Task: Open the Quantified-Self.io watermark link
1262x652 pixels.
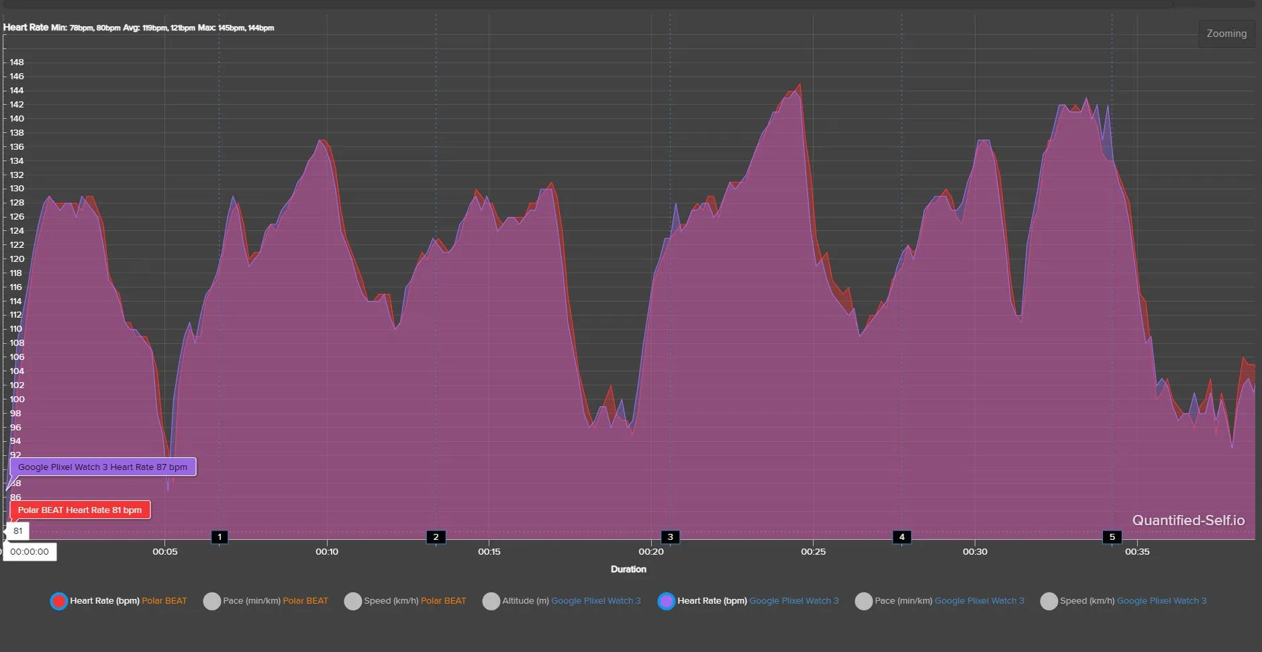Action: click(x=1187, y=520)
